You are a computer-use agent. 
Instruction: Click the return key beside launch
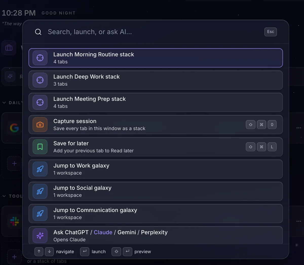click(x=85, y=252)
